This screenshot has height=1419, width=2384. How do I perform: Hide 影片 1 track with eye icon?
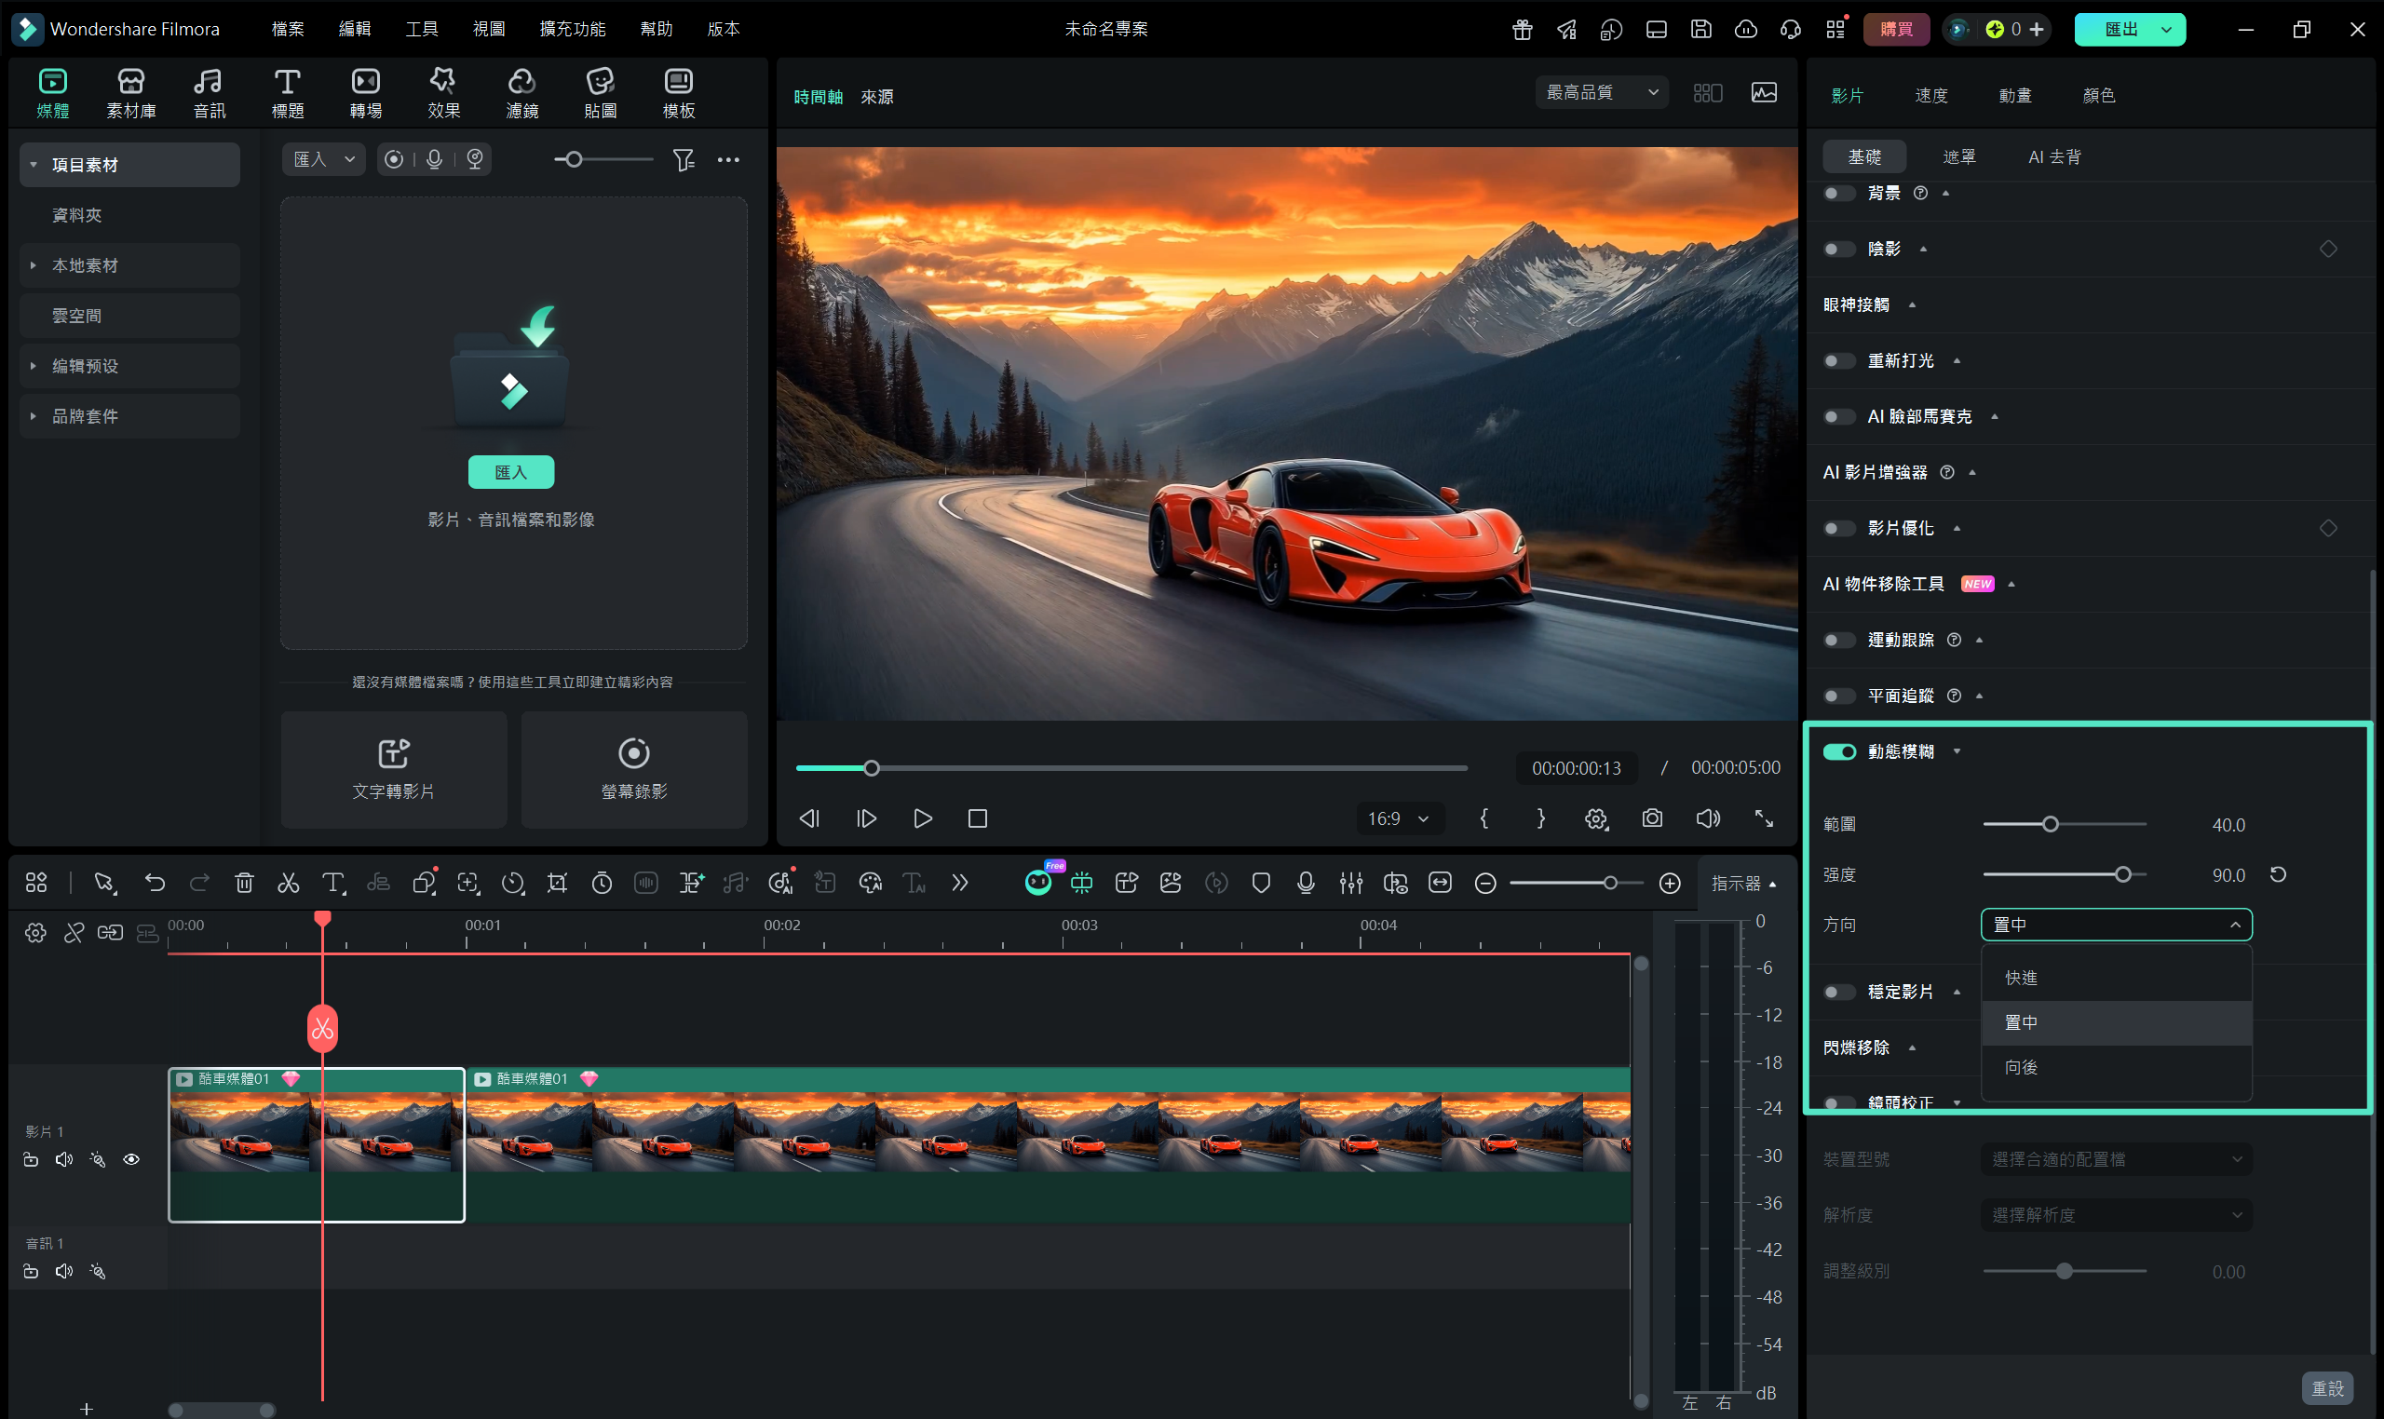(x=131, y=1160)
